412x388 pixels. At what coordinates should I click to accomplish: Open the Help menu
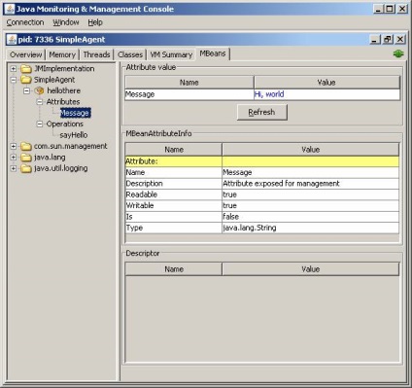click(x=95, y=22)
